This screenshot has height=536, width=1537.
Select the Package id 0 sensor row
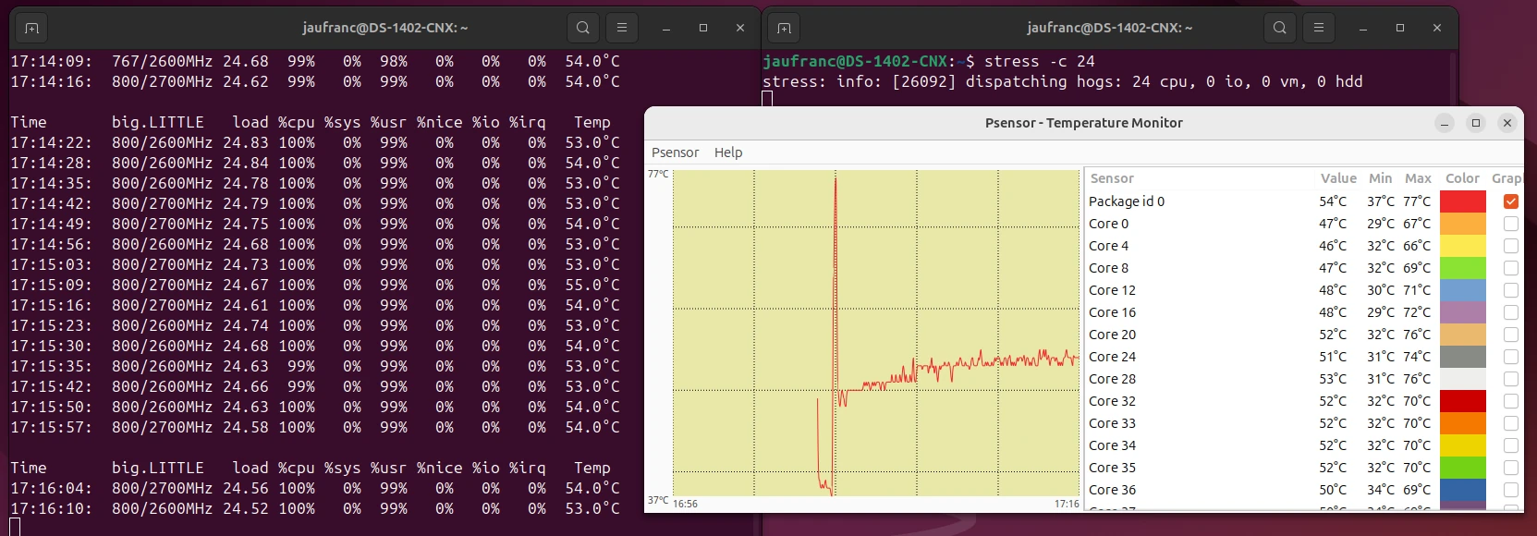click(x=1304, y=201)
